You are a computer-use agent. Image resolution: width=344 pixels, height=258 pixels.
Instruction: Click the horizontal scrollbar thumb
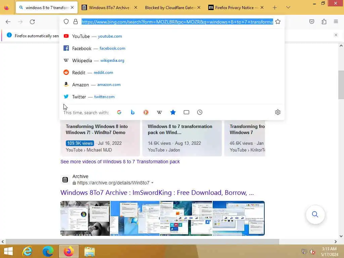coord(142,242)
